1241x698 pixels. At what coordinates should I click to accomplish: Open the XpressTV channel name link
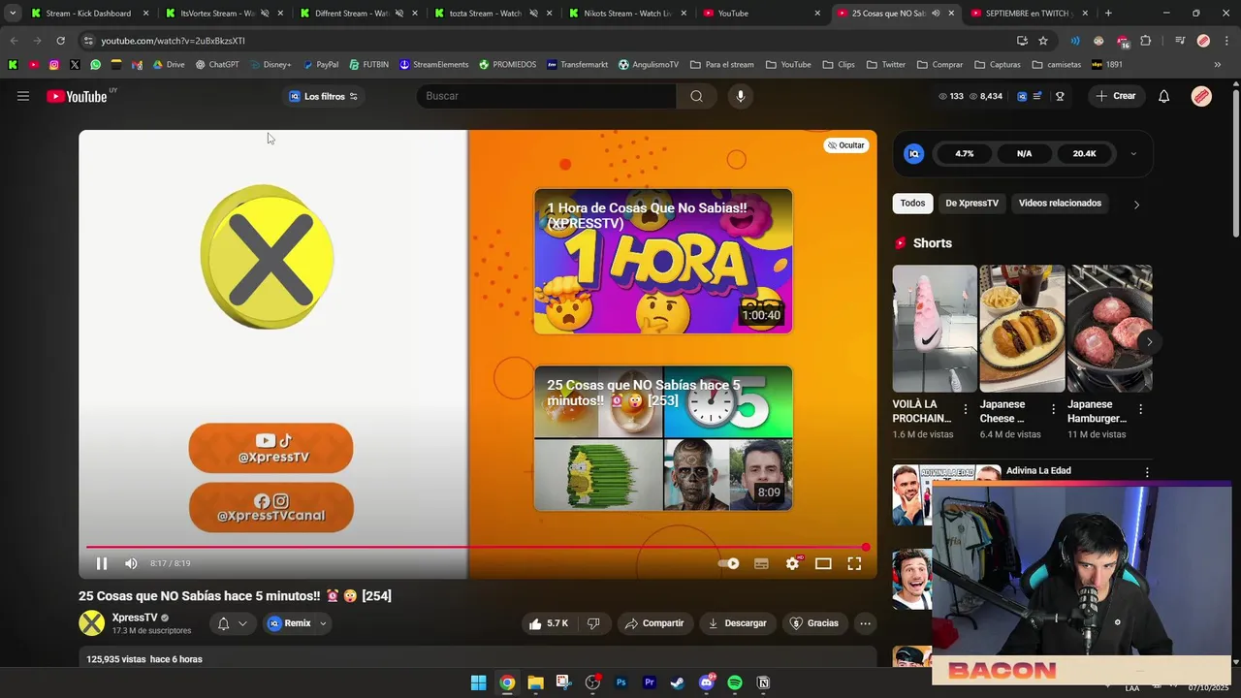tap(135, 618)
